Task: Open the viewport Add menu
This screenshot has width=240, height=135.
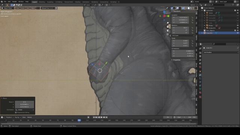Action: coord(28,8)
